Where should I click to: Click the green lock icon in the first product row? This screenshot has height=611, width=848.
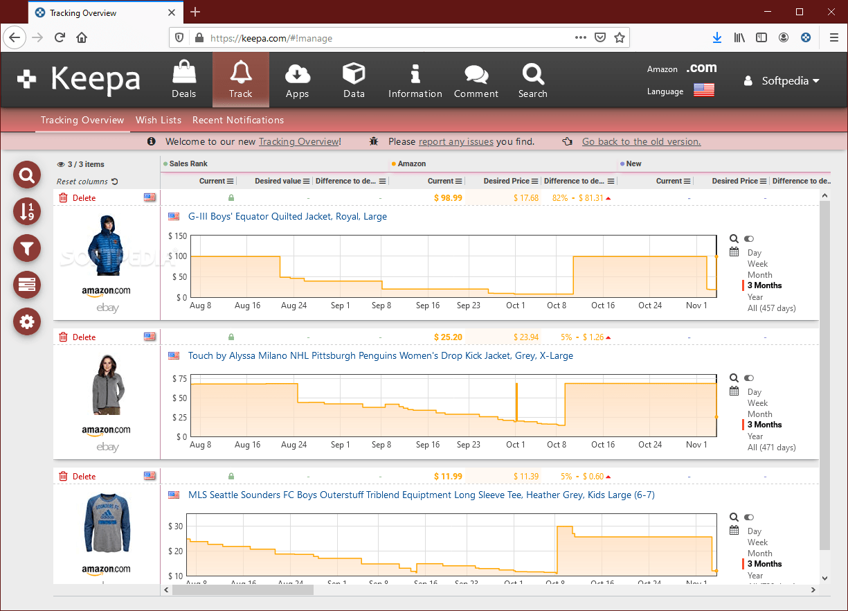[x=231, y=197]
